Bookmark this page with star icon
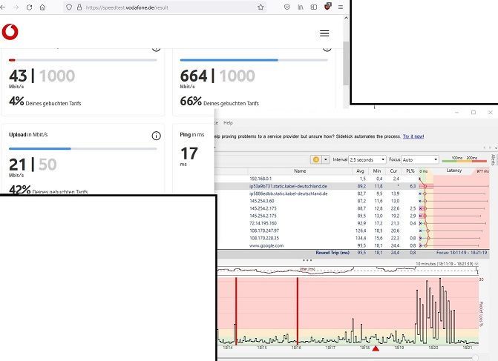 tap(261, 7)
